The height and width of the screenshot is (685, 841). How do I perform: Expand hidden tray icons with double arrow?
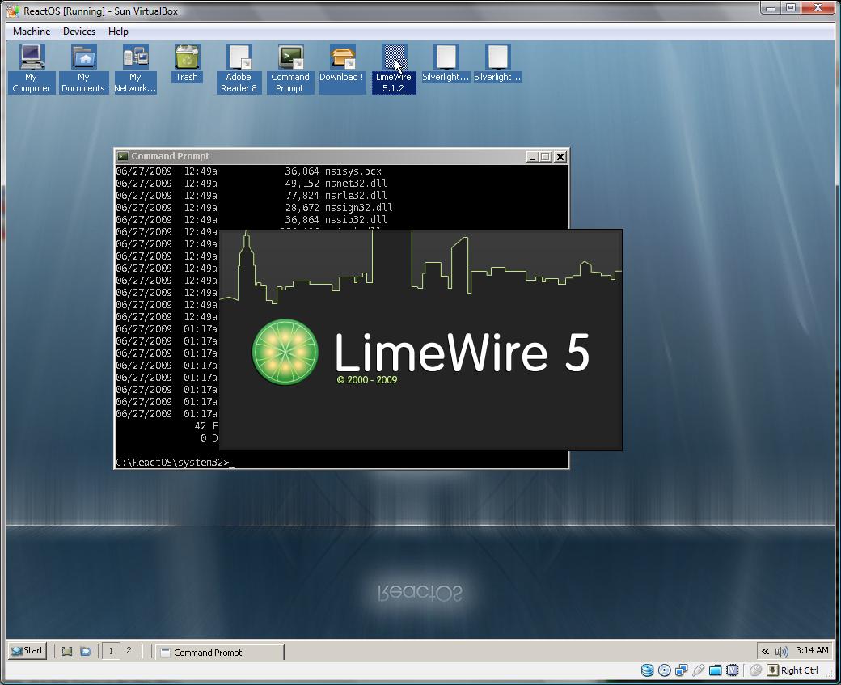(765, 651)
